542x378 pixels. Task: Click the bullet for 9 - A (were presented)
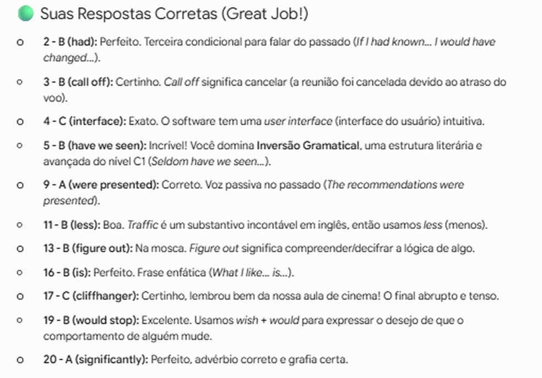(x=20, y=185)
